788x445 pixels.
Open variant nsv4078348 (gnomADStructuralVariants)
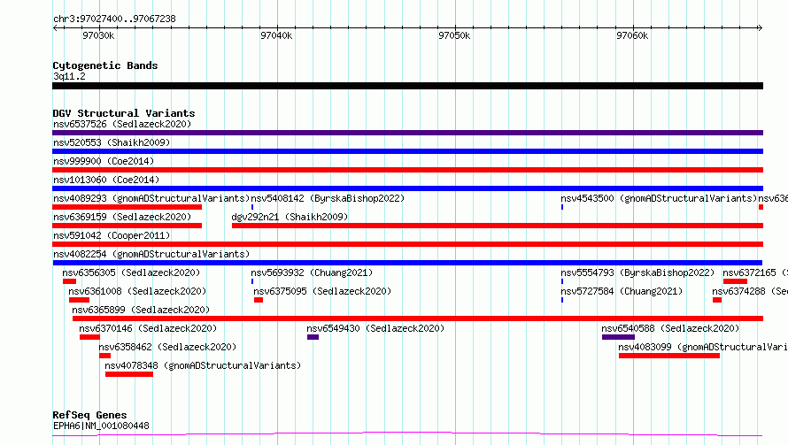click(203, 365)
